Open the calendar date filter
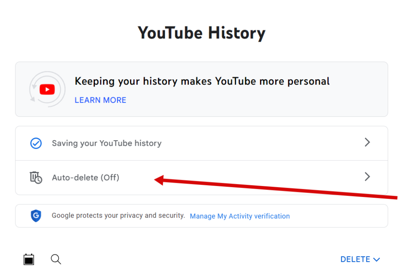Image resolution: width=401 pixels, height=279 pixels. (x=29, y=259)
